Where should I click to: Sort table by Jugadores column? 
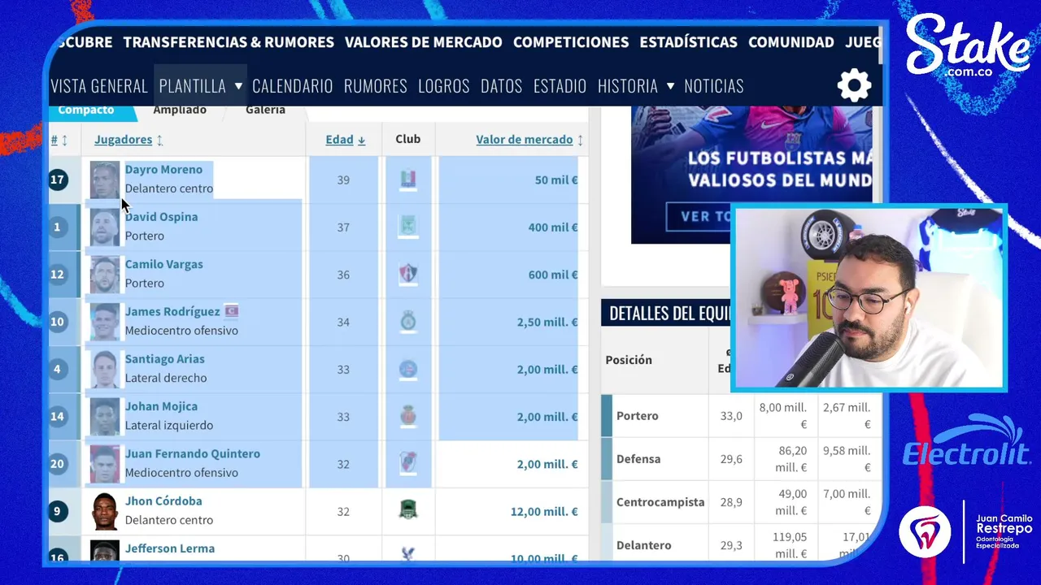point(128,140)
